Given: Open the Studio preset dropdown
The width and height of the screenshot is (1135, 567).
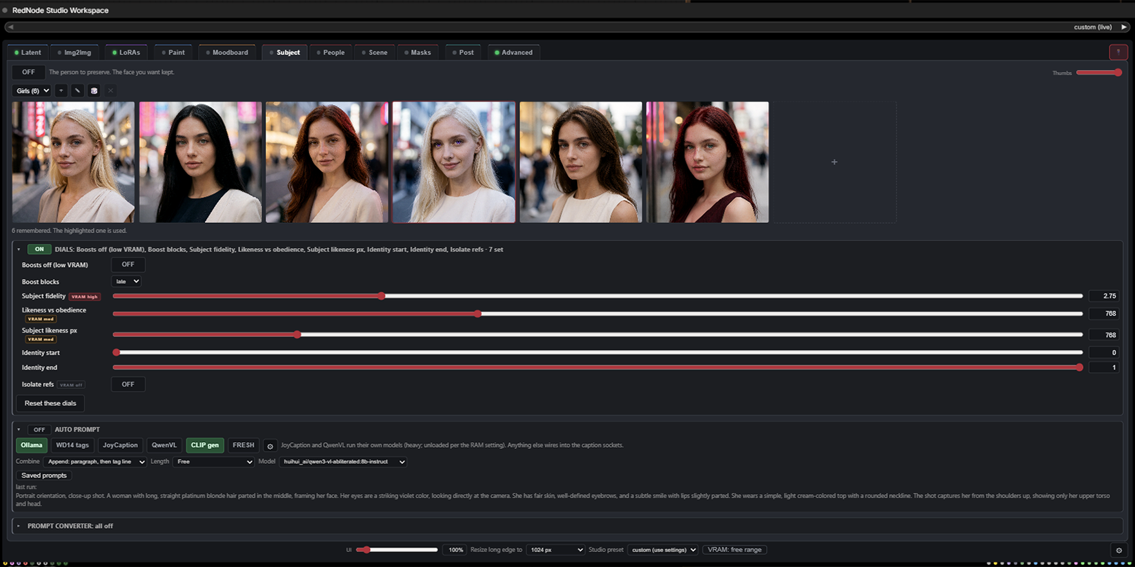Looking at the screenshot, I should pos(662,550).
